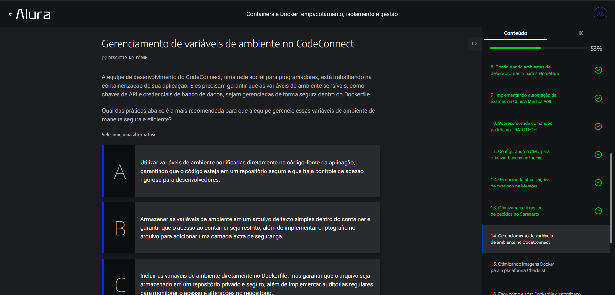Open lesson 11 Configurando o CMD Indexa
Screen dimensions: 615x295
[x=545, y=155]
